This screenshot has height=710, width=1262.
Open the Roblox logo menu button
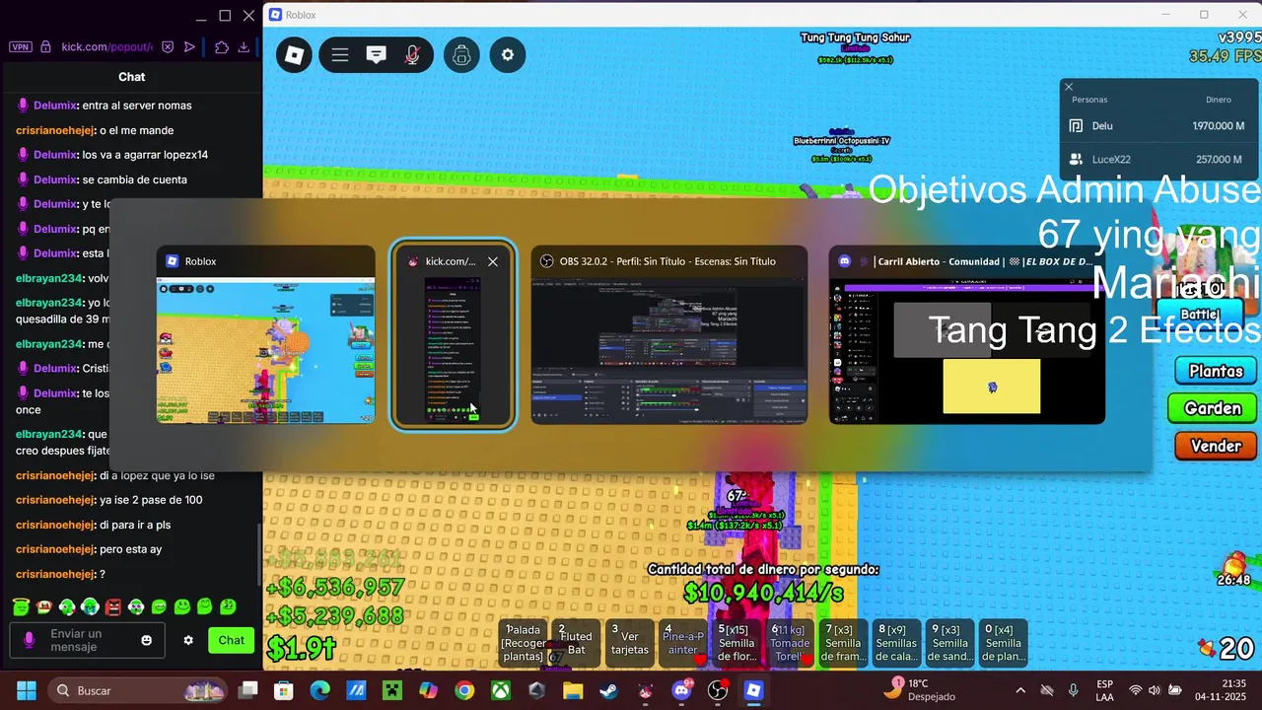click(x=294, y=55)
